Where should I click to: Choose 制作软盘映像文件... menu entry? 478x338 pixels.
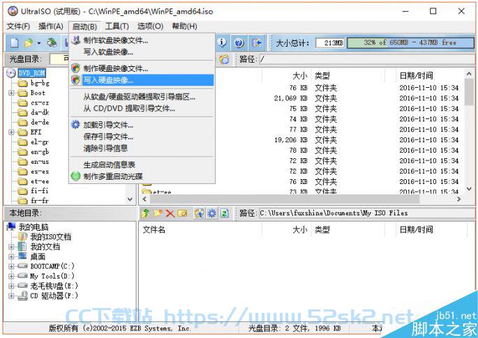[x=142, y=40]
